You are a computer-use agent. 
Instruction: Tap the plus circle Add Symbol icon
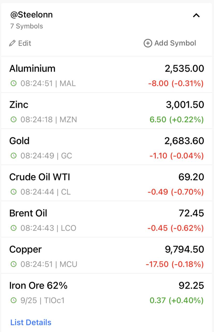(148, 43)
